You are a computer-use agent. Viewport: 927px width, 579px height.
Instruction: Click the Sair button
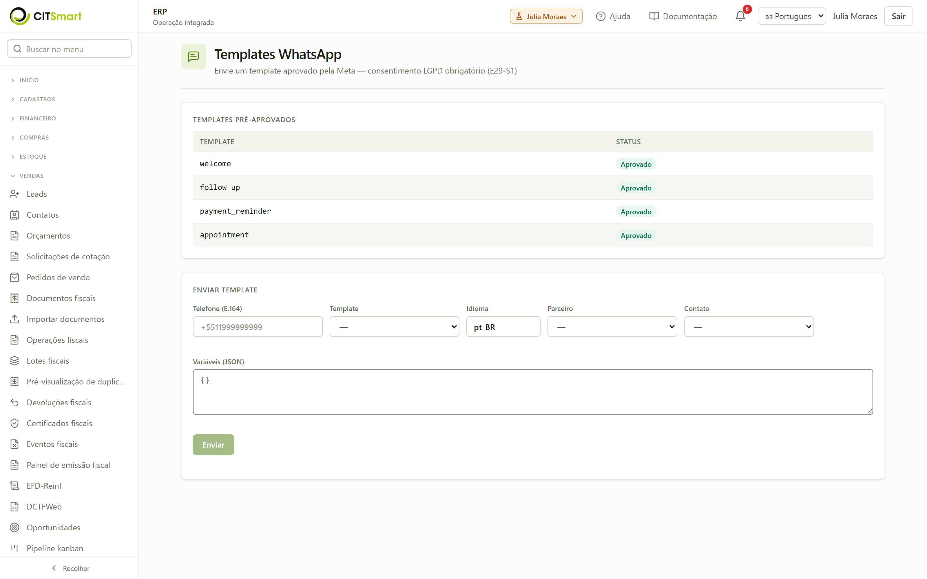point(898,16)
